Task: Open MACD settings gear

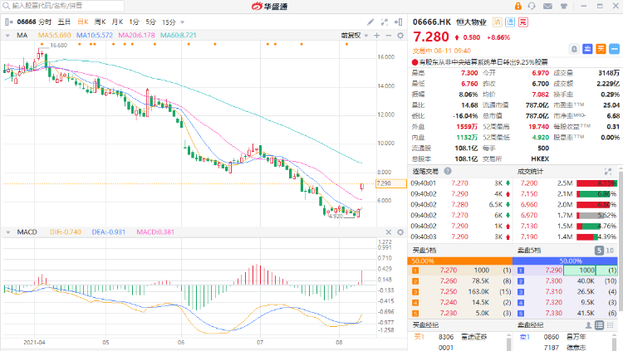Action: click(x=400, y=232)
